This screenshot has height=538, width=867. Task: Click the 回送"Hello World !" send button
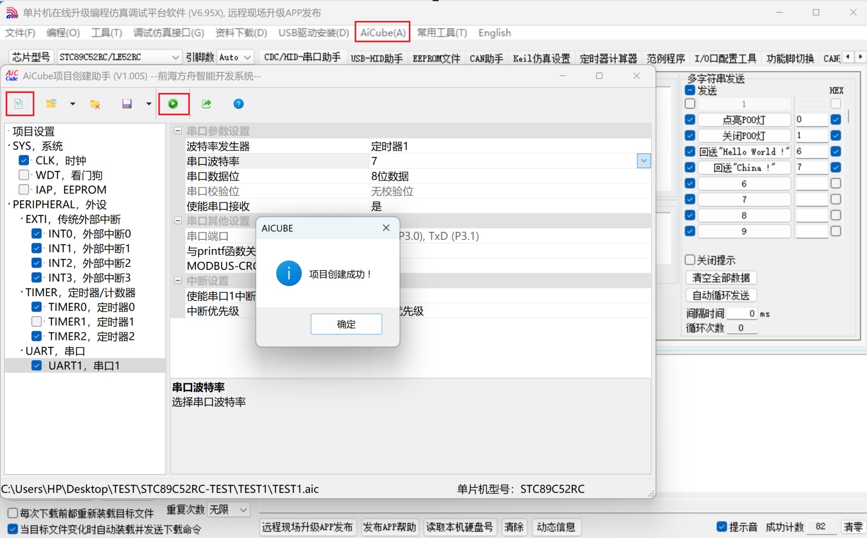[744, 152]
